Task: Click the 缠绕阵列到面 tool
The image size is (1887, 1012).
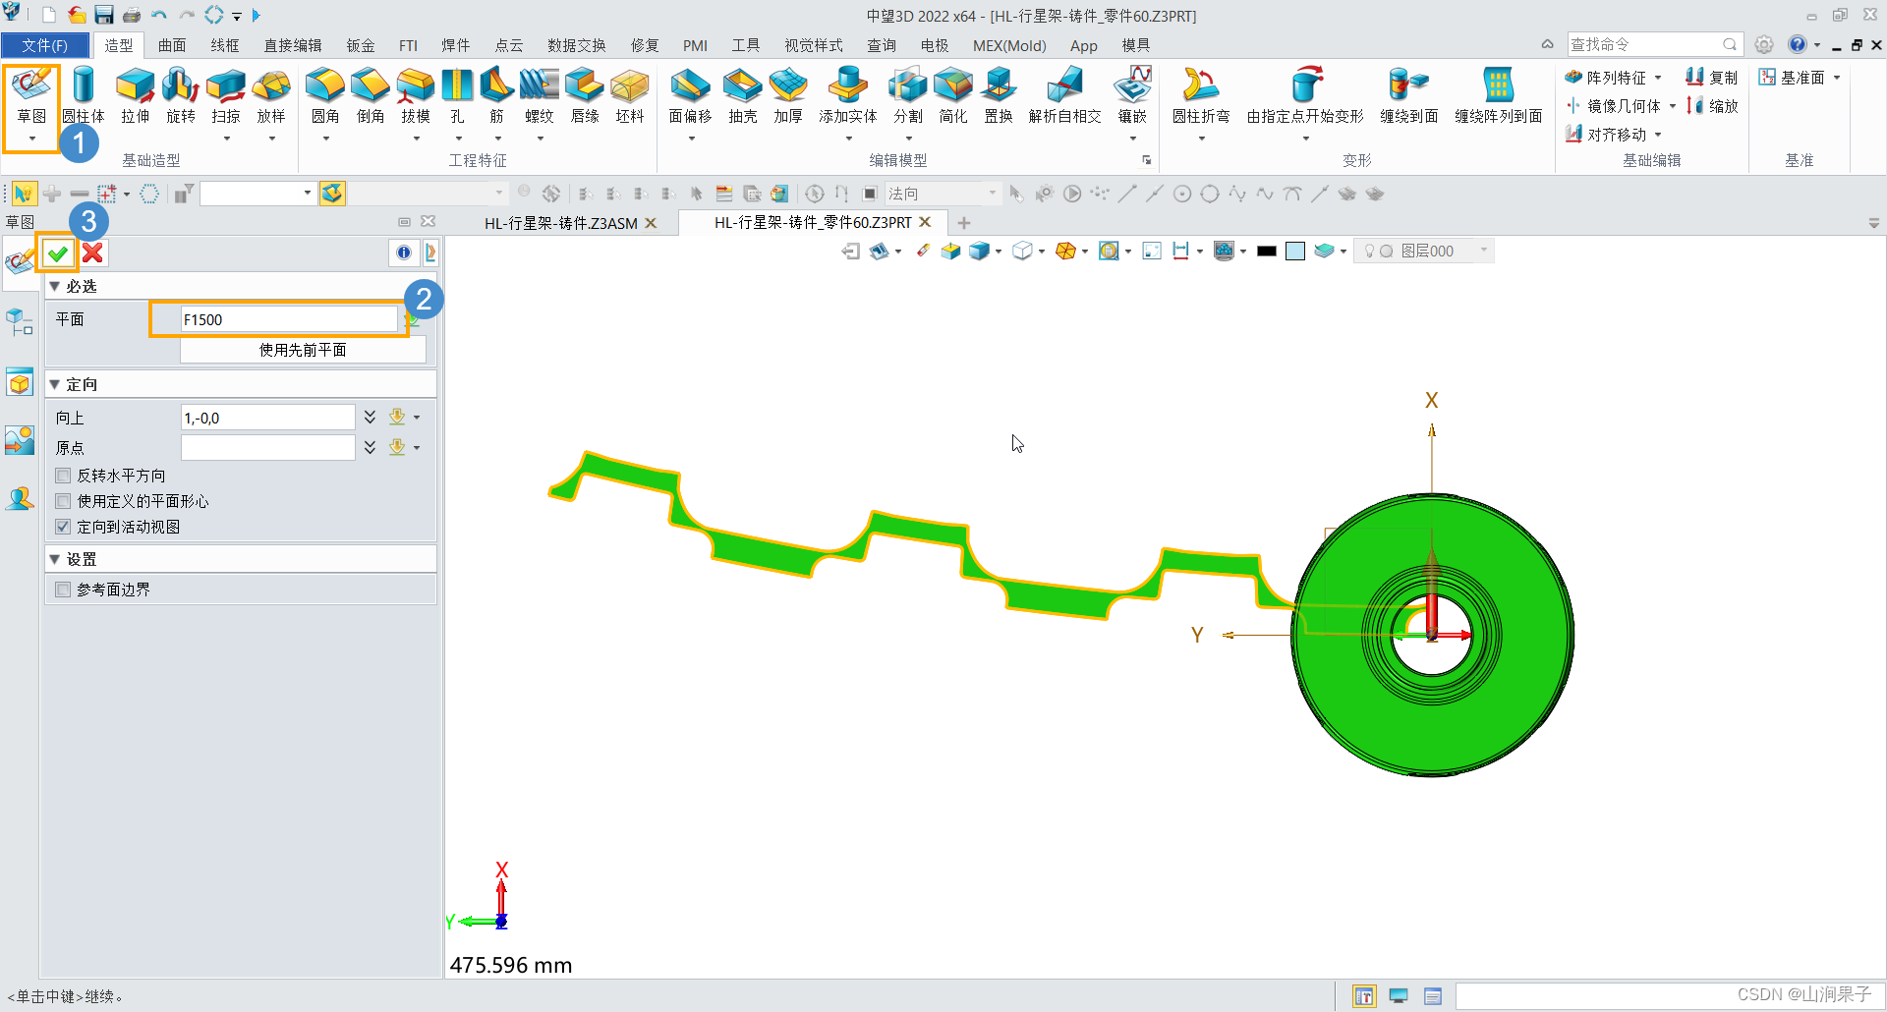Action: pyautogui.click(x=1499, y=96)
